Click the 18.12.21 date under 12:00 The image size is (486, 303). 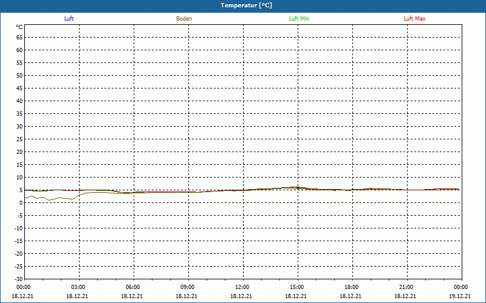tap(241, 296)
